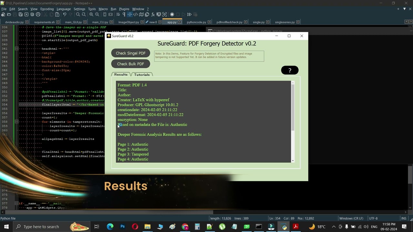Toggle Synchronize Horizontal Scrolling icon
Viewport: 413px width, 232px height.
click(x=110, y=15)
